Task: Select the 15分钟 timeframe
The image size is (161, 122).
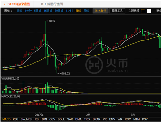Action: point(48,11)
